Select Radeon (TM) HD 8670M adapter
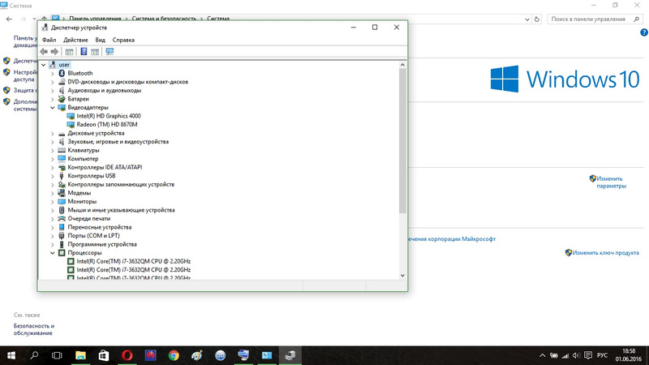649x365 pixels. click(108, 124)
